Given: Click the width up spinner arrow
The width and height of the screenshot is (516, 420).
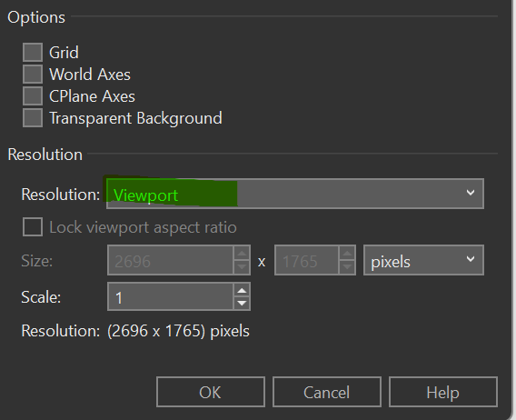Looking at the screenshot, I should [242, 254].
